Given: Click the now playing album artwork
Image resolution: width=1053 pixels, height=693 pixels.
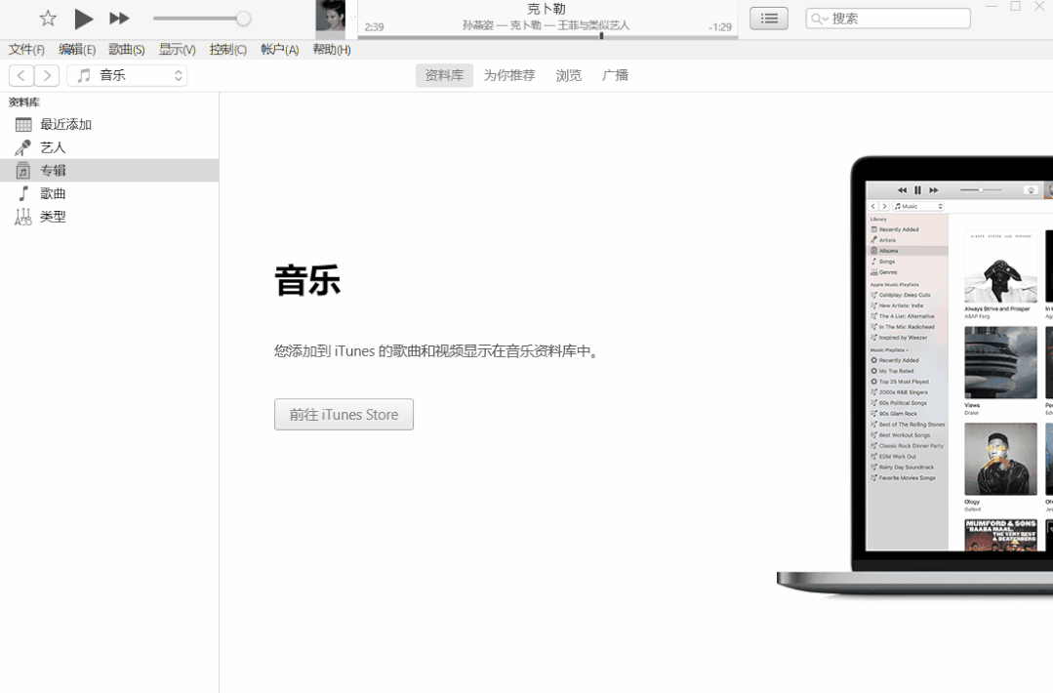Looking at the screenshot, I should click(330, 19).
